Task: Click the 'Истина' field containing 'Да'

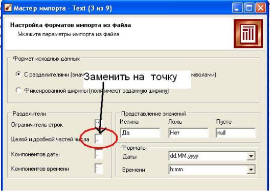Action: pyautogui.click(x=140, y=133)
